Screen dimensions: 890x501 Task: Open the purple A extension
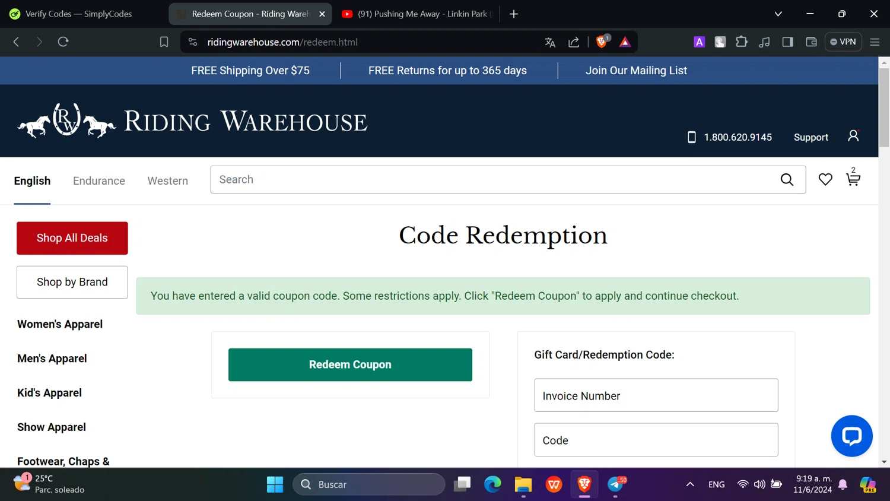[699, 42]
